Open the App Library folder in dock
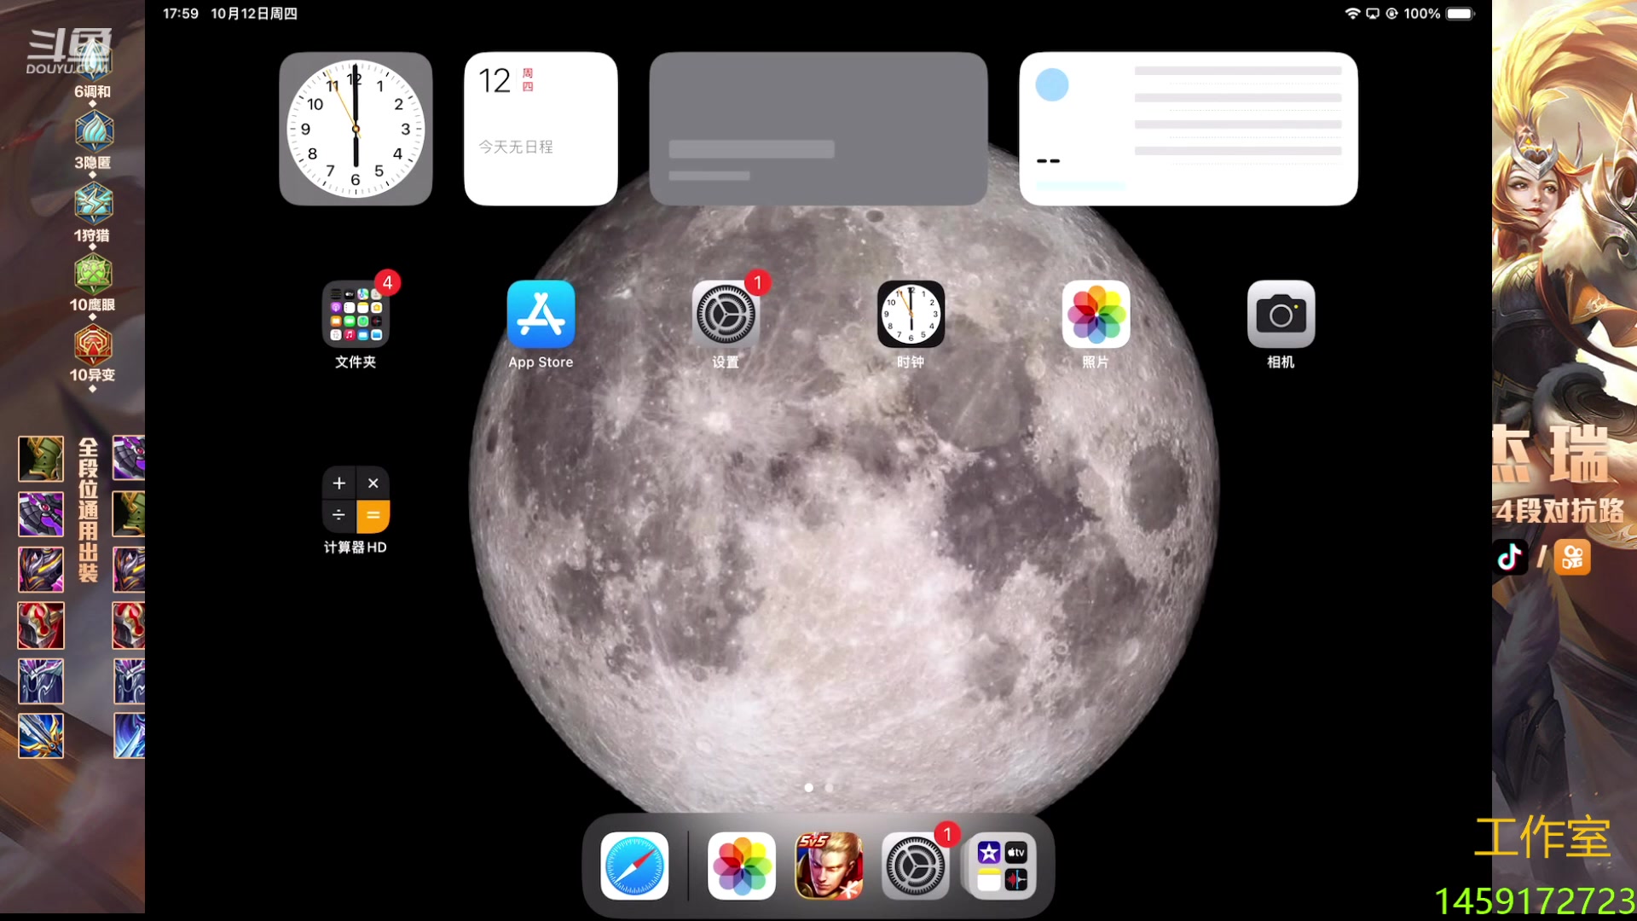Screen dimensions: 1637x921 click(1002, 866)
